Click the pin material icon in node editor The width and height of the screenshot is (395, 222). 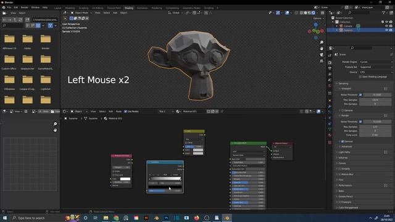(222, 111)
